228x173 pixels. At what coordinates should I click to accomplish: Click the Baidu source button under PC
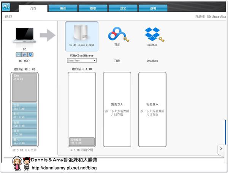click(x=24, y=55)
